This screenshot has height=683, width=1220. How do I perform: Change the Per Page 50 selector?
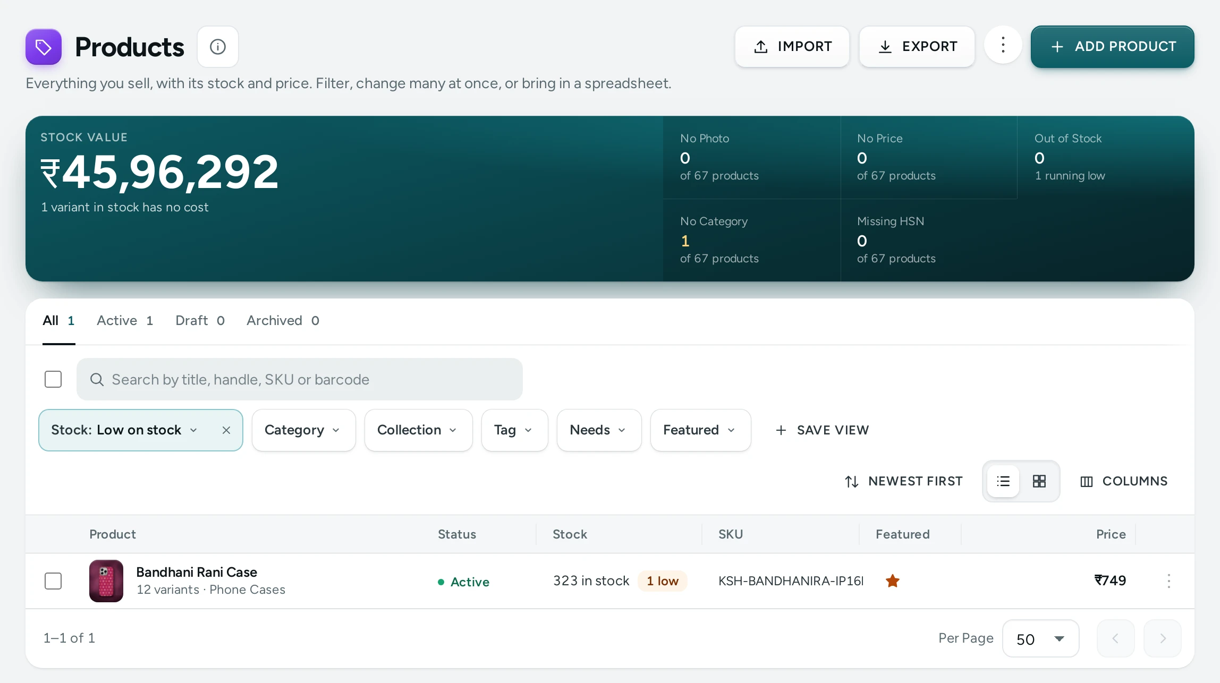(x=1040, y=638)
